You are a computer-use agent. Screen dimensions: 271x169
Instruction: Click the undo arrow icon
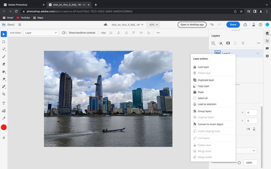211,25
